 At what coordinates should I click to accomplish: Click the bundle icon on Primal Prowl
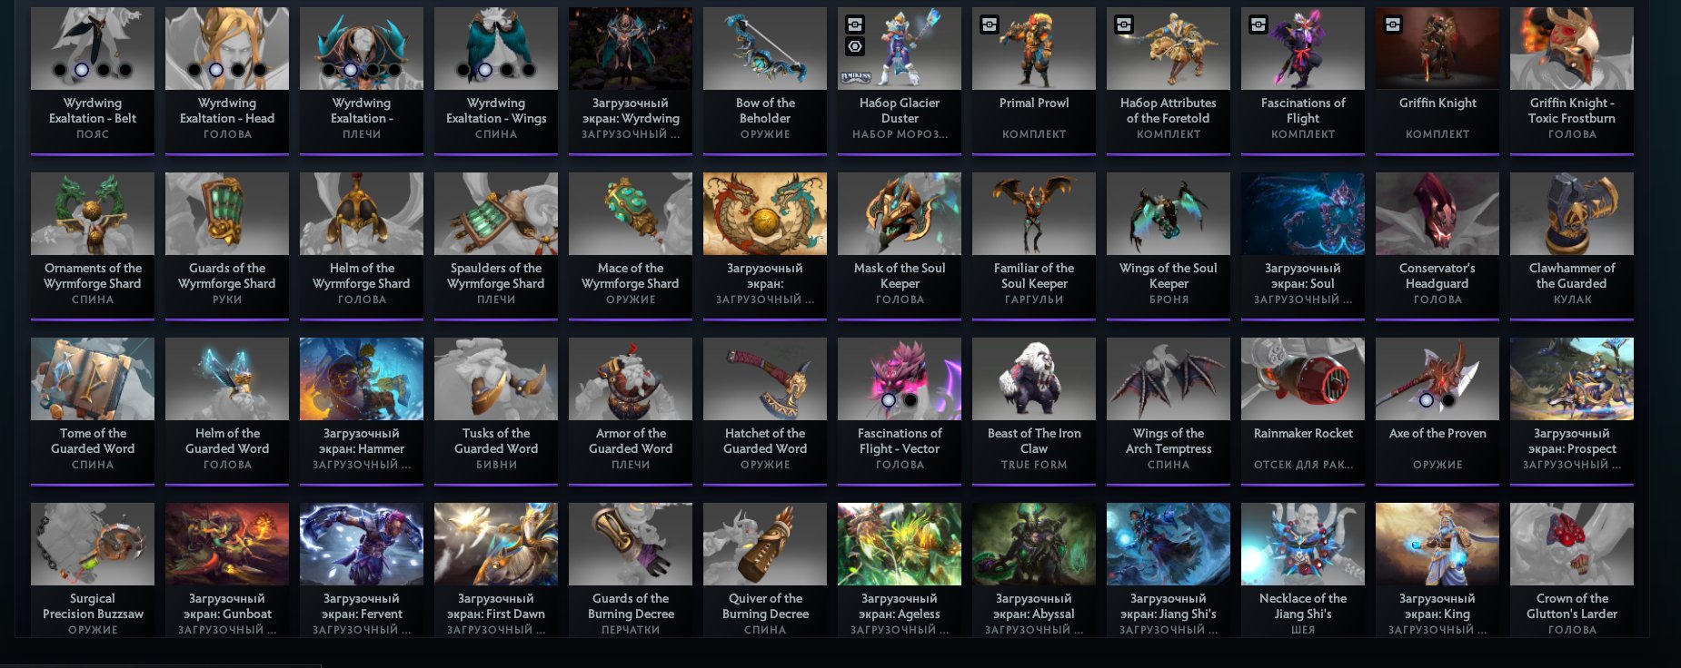click(990, 25)
